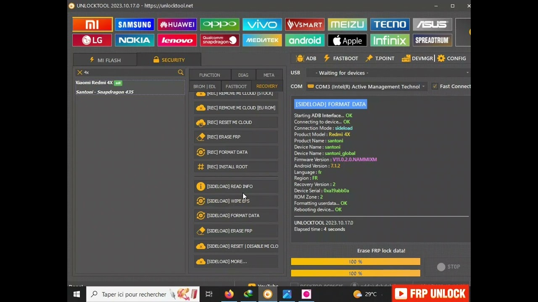Select the OPPO brand tile
Image resolution: width=538 pixels, height=302 pixels.
click(219, 24)
